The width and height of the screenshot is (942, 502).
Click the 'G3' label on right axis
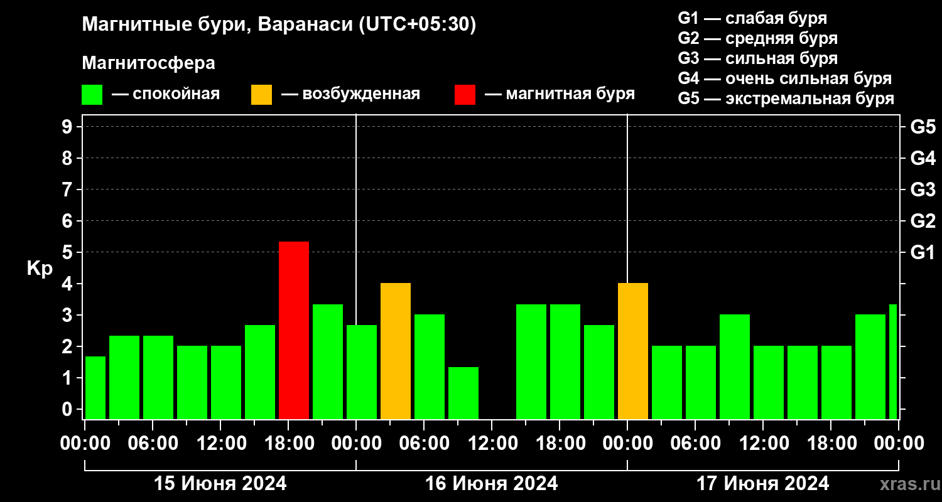(923, 190)
